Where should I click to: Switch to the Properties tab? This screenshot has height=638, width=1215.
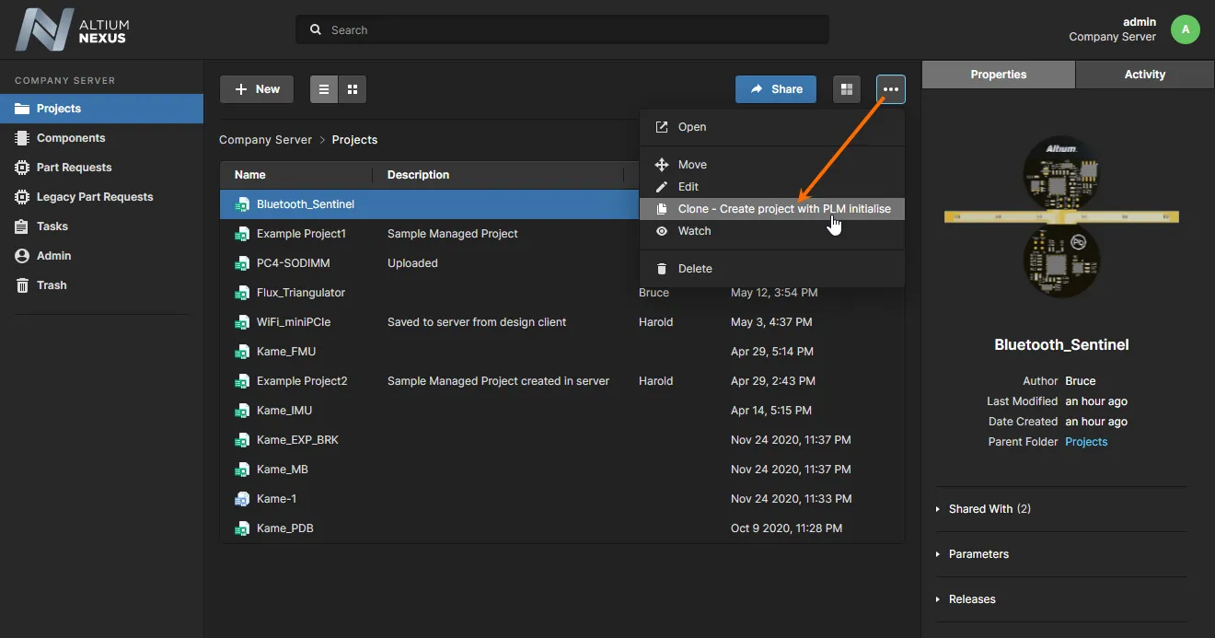999,75
